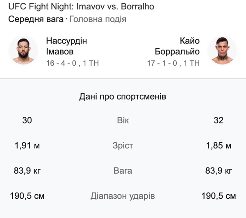Click Imavov's record 16 - 4 - 0, 1 TH
246x218 pixels.
click(73, 63)
